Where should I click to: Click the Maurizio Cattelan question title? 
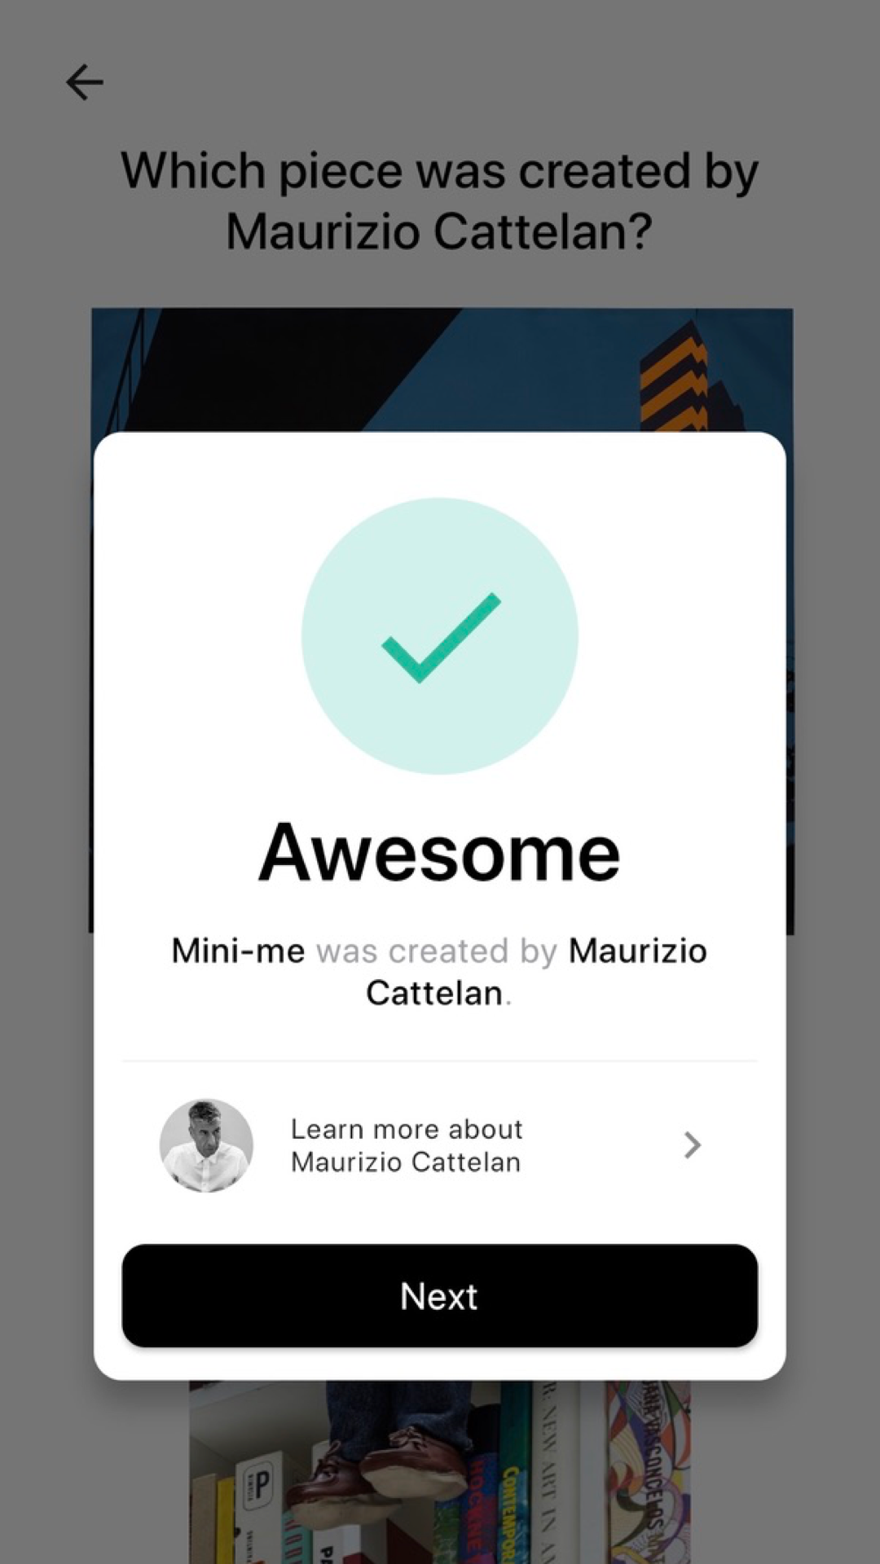[x=440, y=200]
